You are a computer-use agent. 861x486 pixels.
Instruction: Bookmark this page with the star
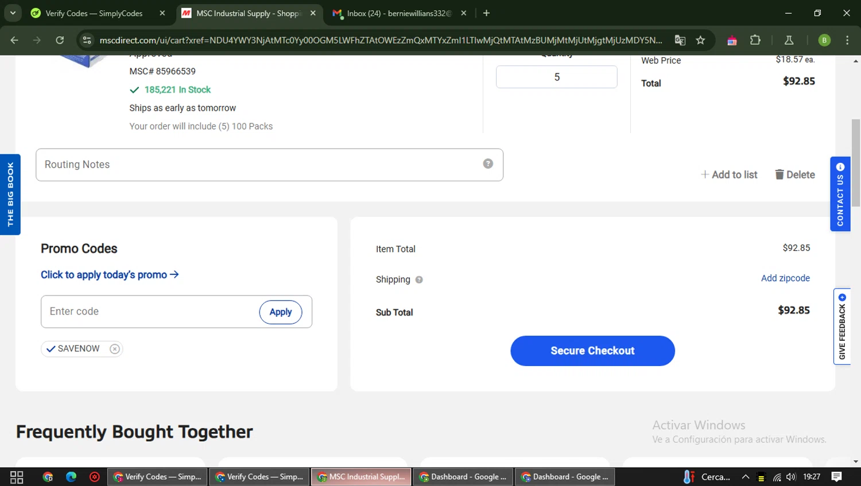700,40
